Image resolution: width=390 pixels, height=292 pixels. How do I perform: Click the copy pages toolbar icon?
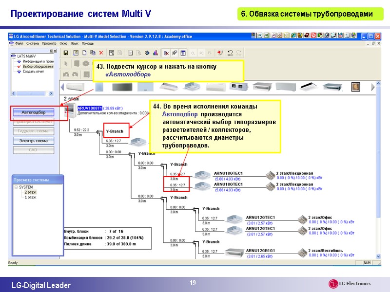pyautogui.click(x=93, y=53)
